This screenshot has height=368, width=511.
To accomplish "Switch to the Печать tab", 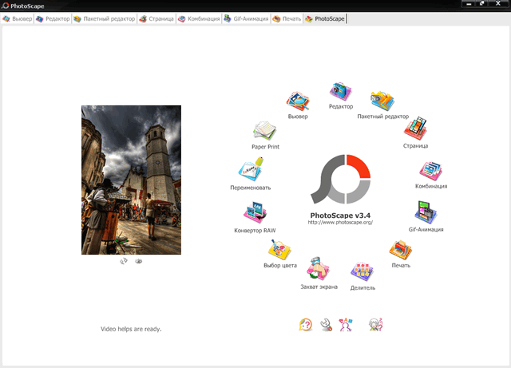I will (x=287, y=19).
